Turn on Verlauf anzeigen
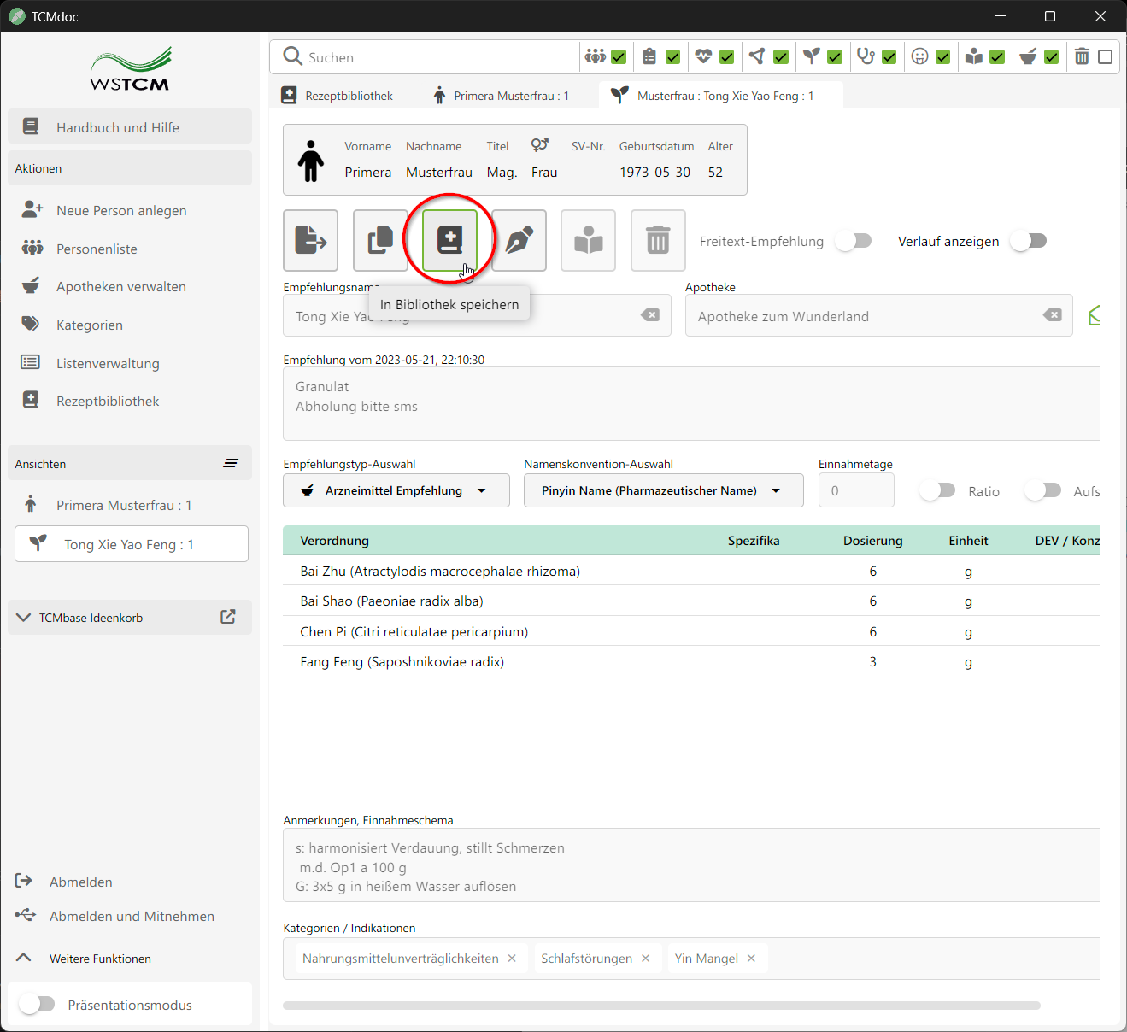The height and width of the screenshot is (1032, 1127). coord(1028,241)
